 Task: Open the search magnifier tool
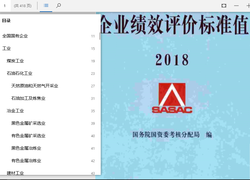click(58, 6)
